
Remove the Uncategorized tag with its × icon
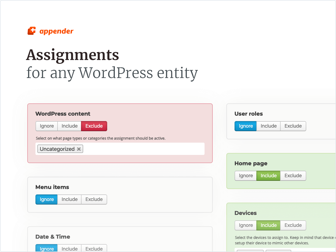pyautogui.click(x=79, y=149)
